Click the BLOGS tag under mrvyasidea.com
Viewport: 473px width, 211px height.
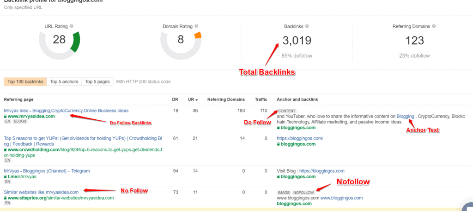[x=20, y=121]
